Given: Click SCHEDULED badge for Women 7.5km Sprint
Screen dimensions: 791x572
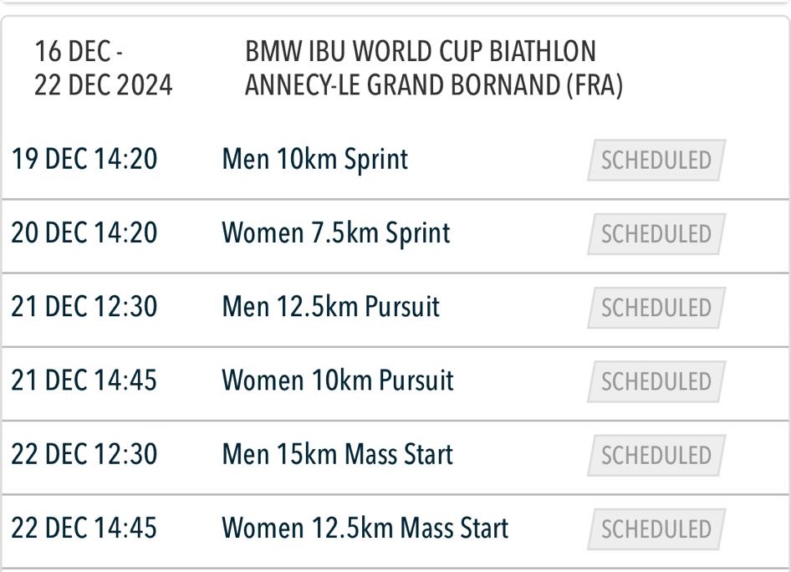Looking at the screenshot, I should pos(656,234).
